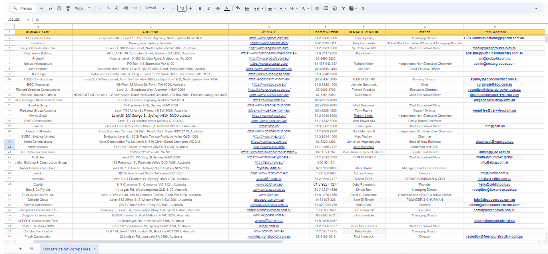
Task: Decrease font size with minus button
Action: [173, 8]
